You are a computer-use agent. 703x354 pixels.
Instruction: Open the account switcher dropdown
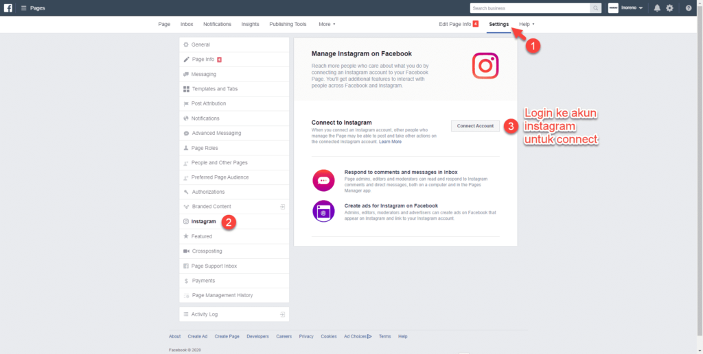click(625, 8)
